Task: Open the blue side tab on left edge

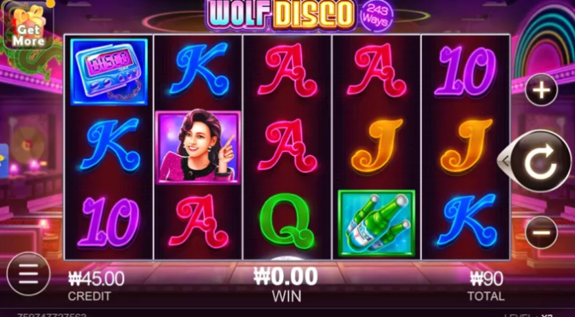Action: point(3,161)
